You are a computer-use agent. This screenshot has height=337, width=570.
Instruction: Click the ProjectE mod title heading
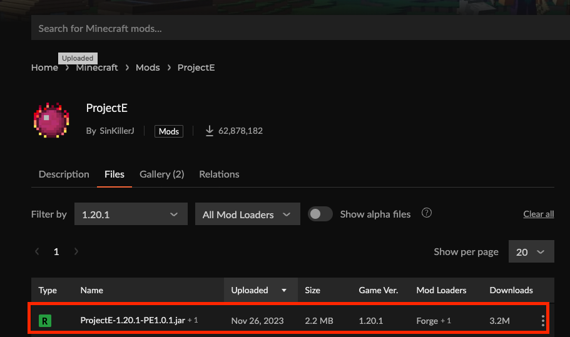click(x=107, y=108)
